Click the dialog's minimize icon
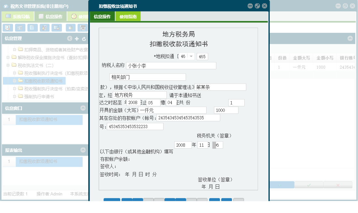The width and height of the screenshot is (358, 213). pyautogui.click(x=250, y=6)
